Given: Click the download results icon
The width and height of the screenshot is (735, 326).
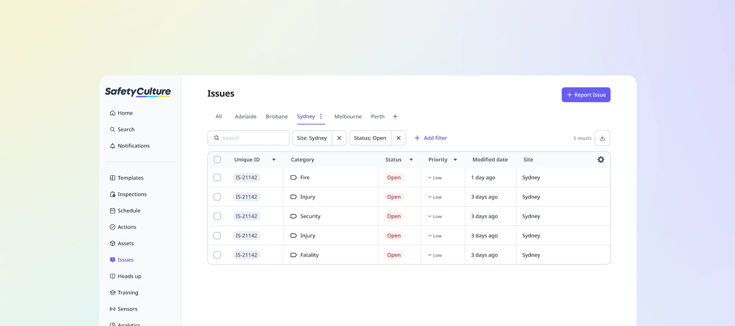Looking at the screenshot, I should point(602,138).
